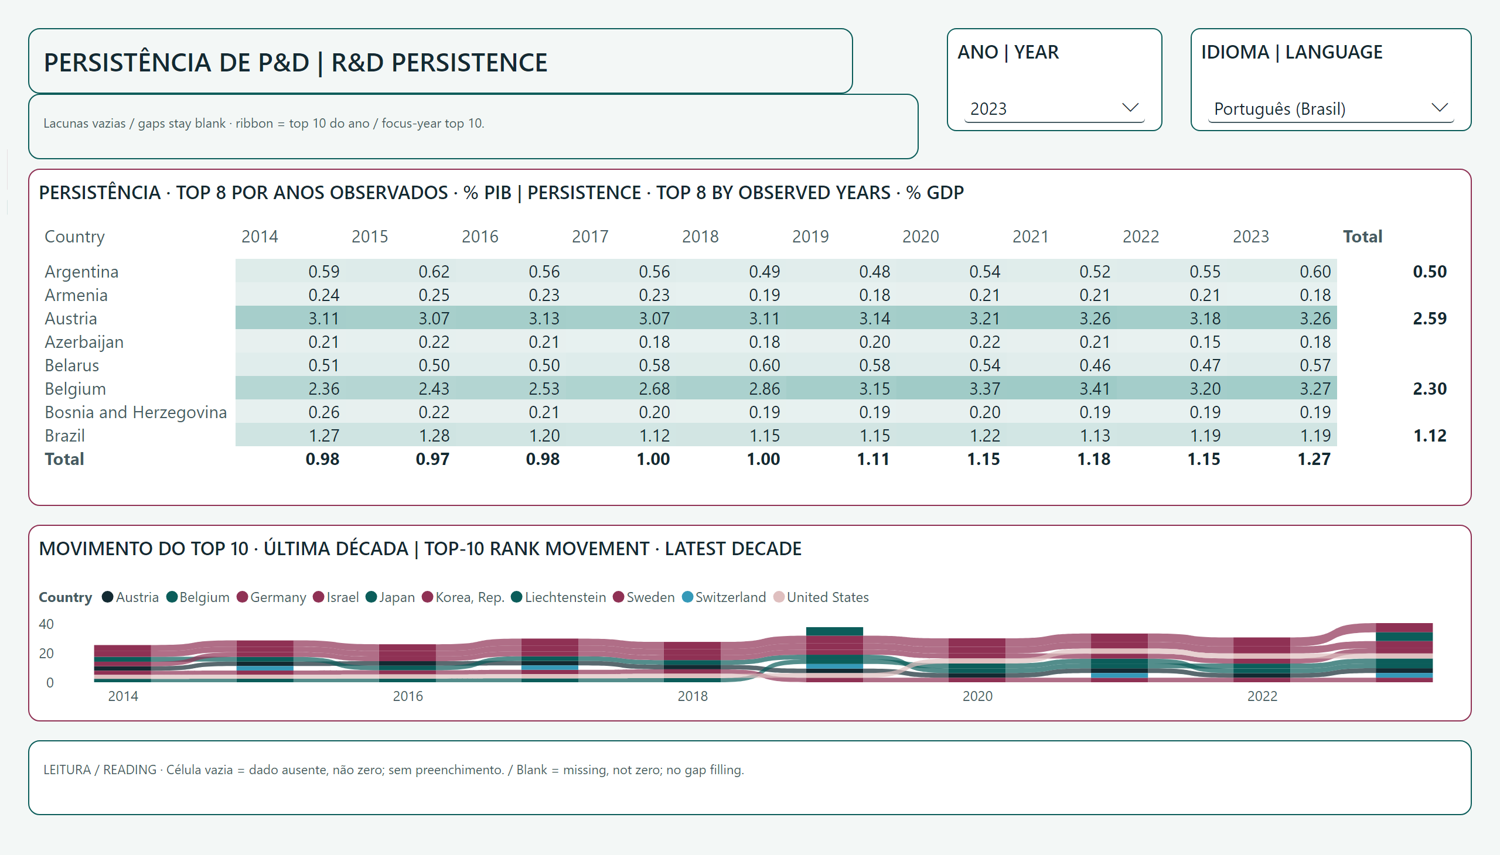Click the Liechtenstein legend dot
This screenshot has height=855, width=1500.
516,597
